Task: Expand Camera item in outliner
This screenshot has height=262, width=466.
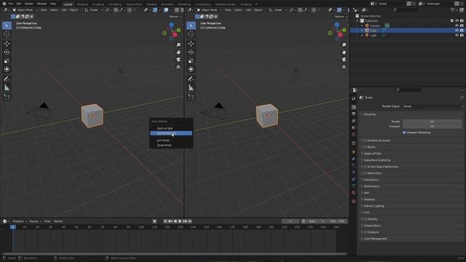Action: pyautogui.click(x=362, y=25)
